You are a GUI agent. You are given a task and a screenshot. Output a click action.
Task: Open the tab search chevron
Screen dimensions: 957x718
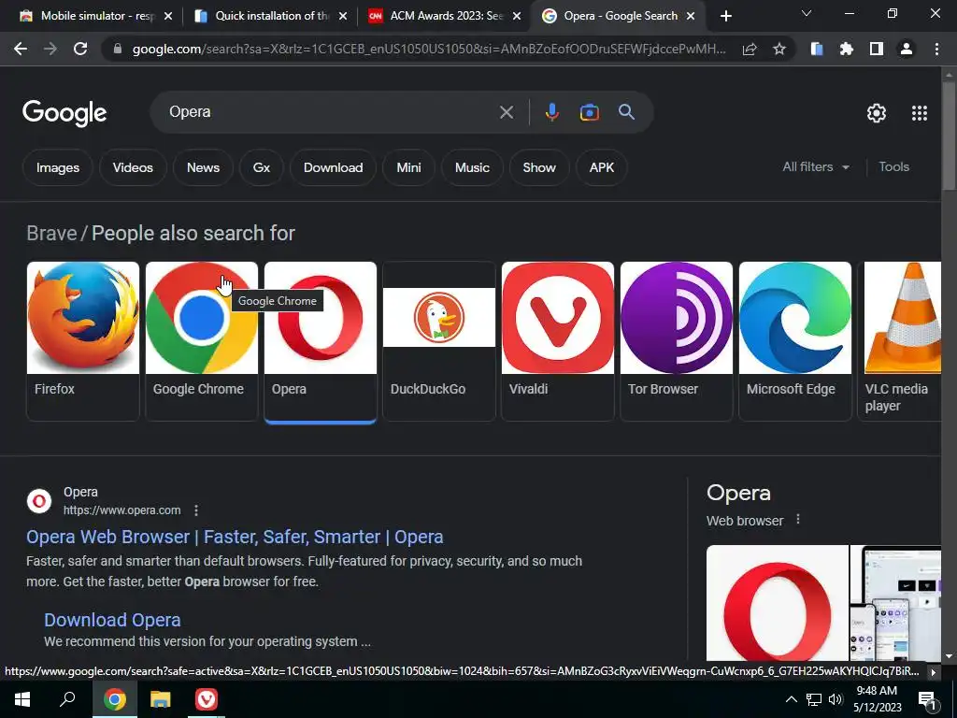point(807,14)
